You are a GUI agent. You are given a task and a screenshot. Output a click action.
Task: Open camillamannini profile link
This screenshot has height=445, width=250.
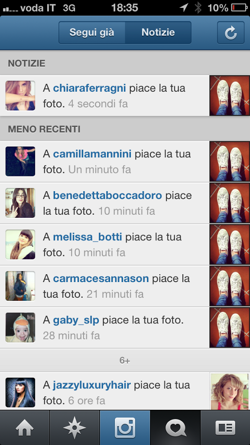(92, 154)
